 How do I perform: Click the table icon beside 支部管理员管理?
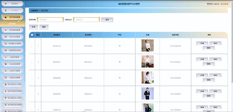(6, 50)
